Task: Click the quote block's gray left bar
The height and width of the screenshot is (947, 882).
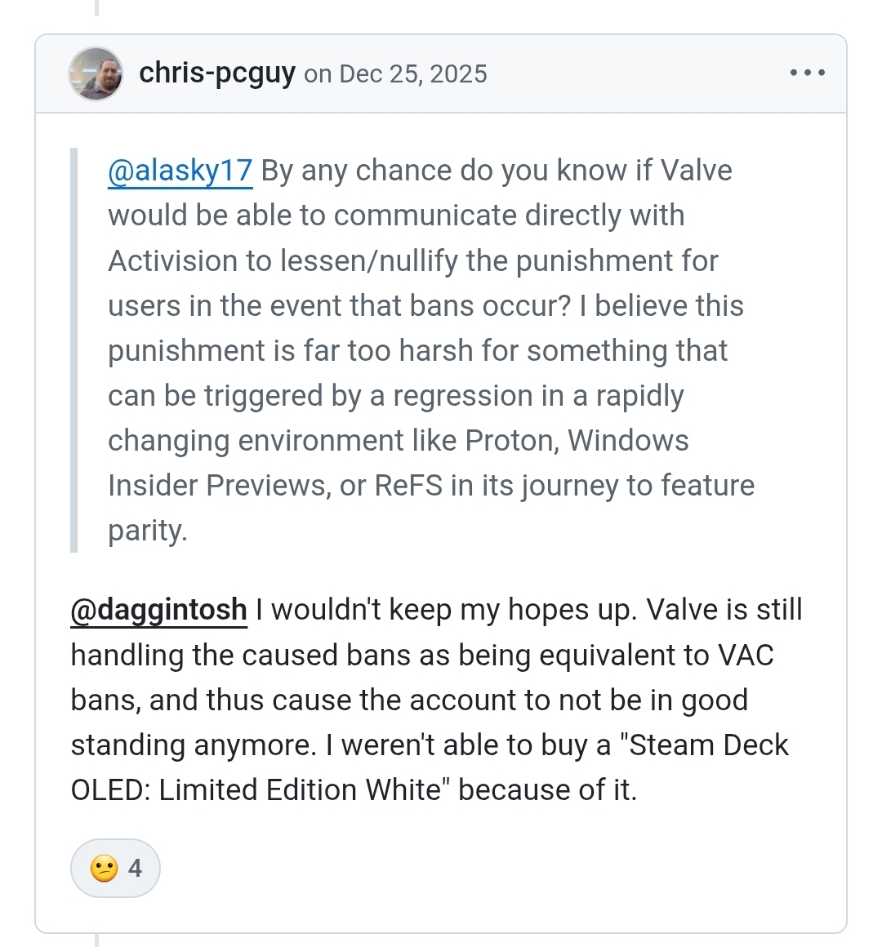Action: pyautogui.click(x=74, y=350)
